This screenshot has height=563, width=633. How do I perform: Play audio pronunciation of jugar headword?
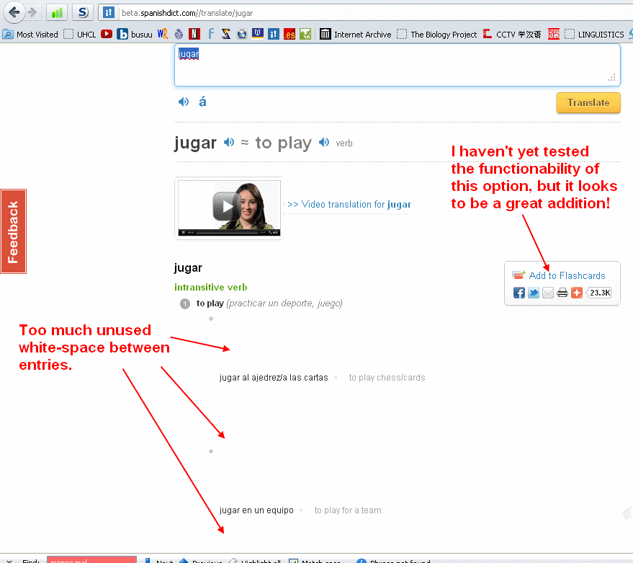coord(229,143)
